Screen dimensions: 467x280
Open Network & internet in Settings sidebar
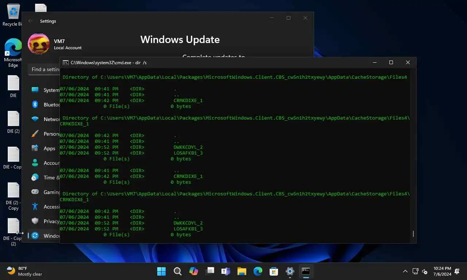pyautogui.click(x=44, y=119)
